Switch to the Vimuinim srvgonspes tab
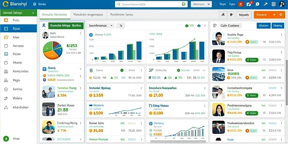Viewport: 288px width, 144px height. (88, 15)
